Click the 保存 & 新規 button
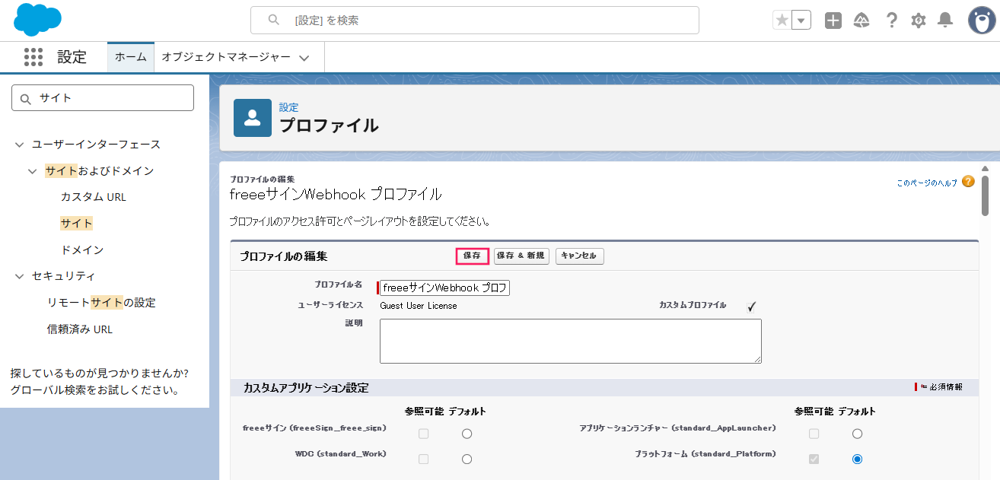This screenshot has height=480, width=1000. pyautogui.click(x=521, y=256)
